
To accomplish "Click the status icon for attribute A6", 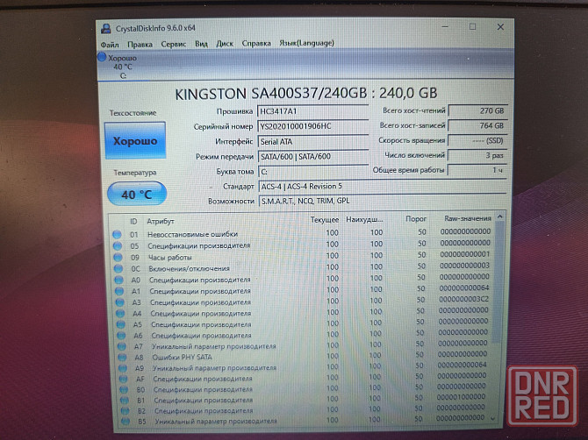I will [x=121, y=336].
